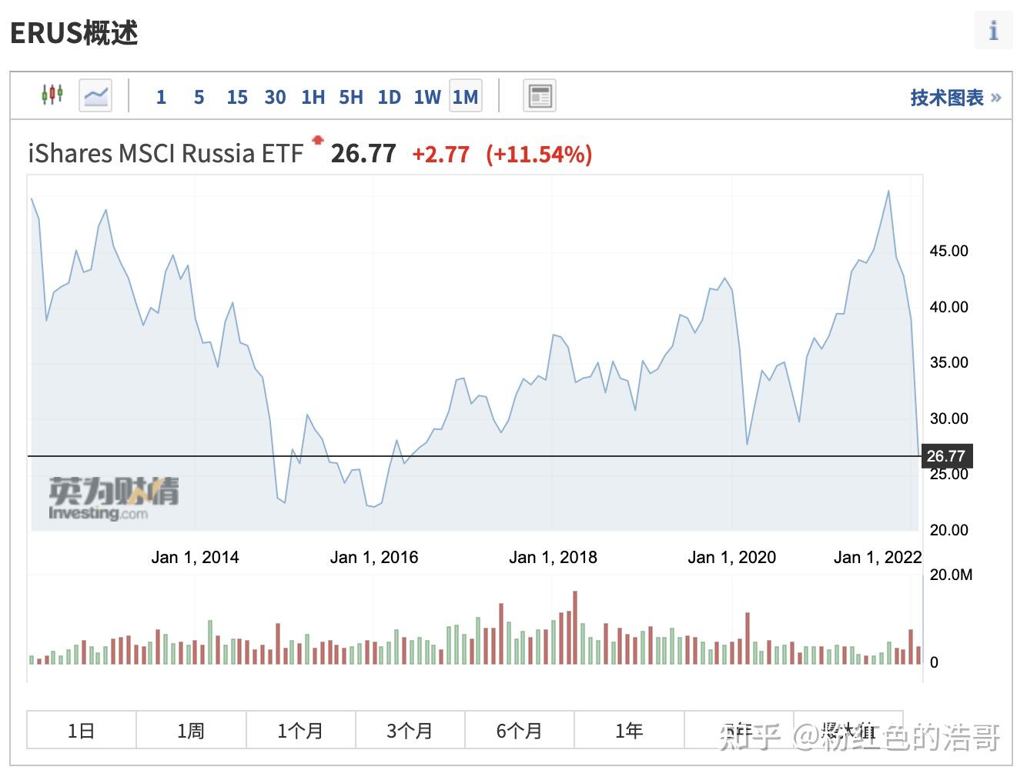This screenshot has height=780, width=1027.
Task: Choose the 1个月 range tab
Action: 300,730
